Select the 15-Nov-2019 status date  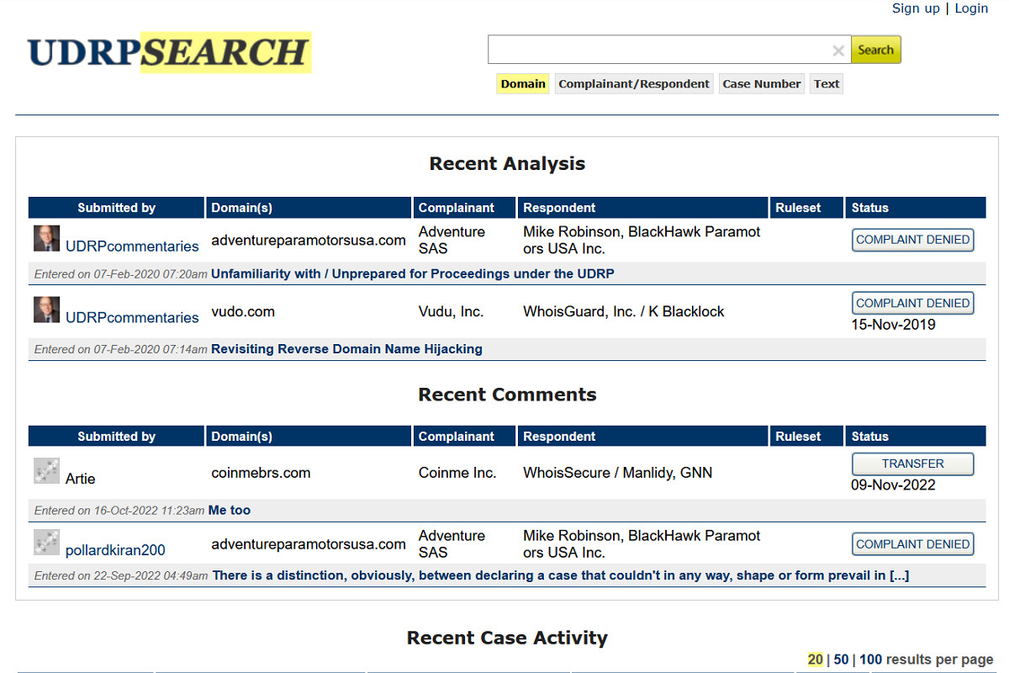click(x=893, y=325)
